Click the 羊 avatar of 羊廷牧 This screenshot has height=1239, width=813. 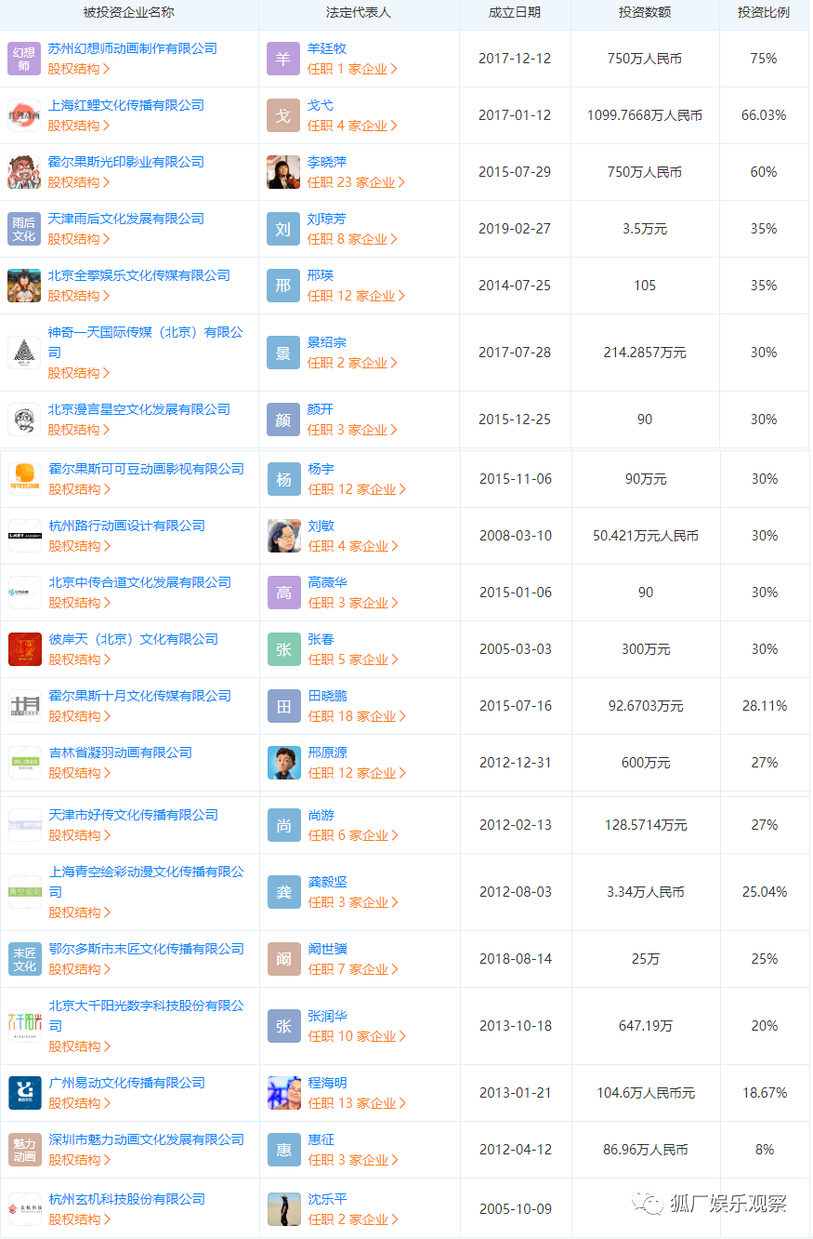coord(283,59)
